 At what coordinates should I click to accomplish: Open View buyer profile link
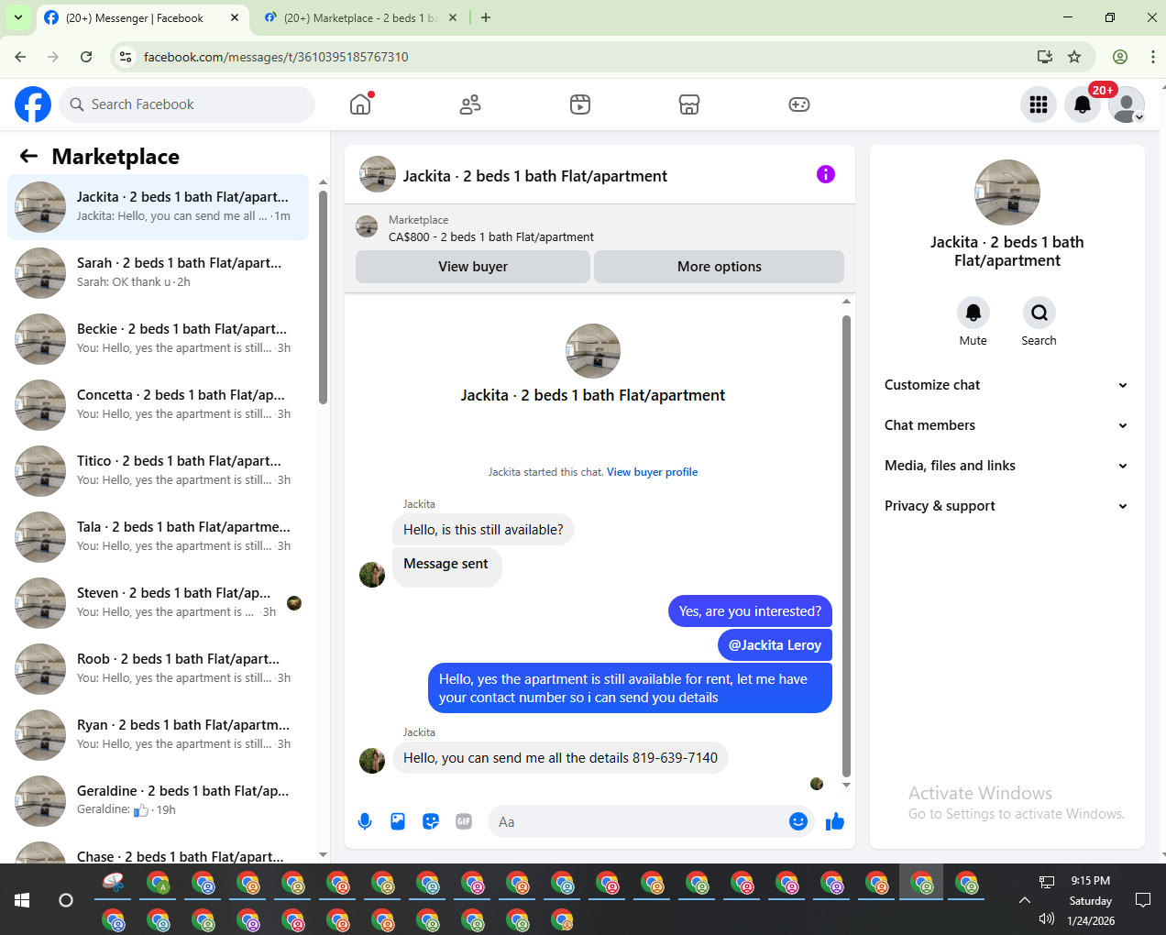[x=652, y=472]
